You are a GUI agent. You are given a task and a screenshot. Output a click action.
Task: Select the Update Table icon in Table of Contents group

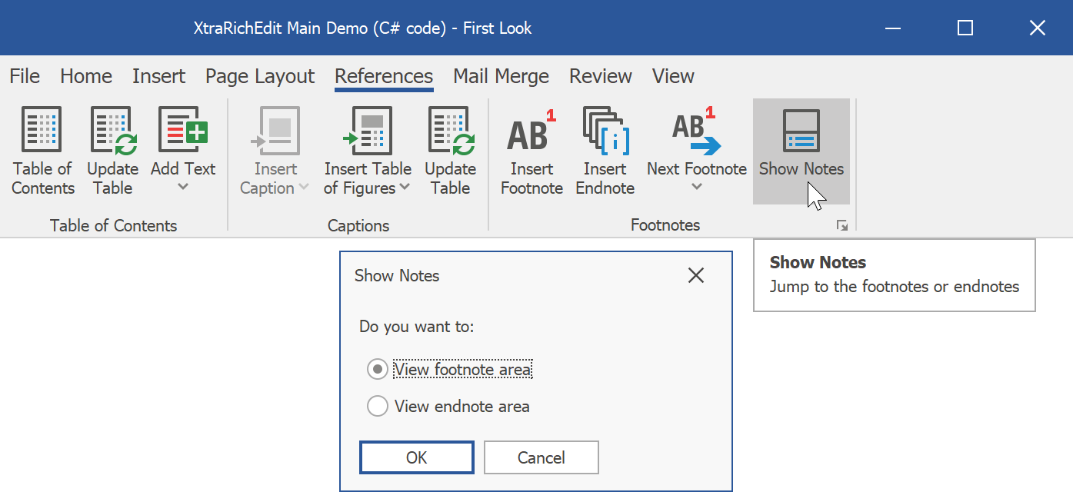coord(112,131)
